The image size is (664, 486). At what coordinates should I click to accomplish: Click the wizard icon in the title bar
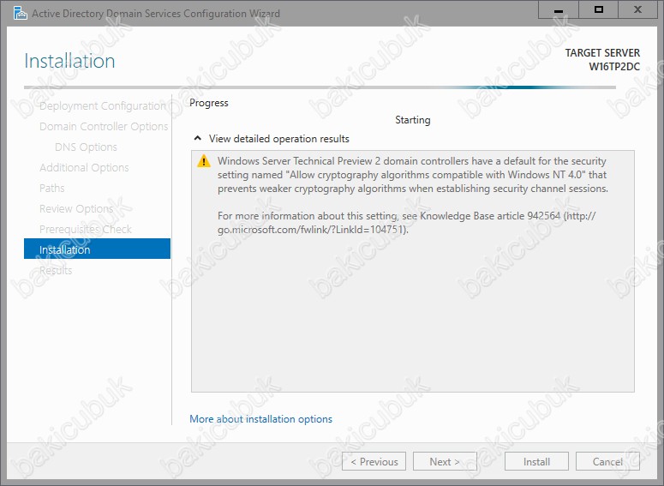point(20,13)
